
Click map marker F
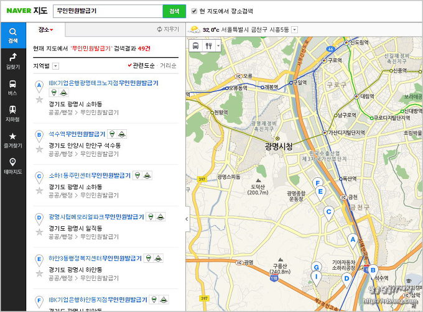coord(318,183)
